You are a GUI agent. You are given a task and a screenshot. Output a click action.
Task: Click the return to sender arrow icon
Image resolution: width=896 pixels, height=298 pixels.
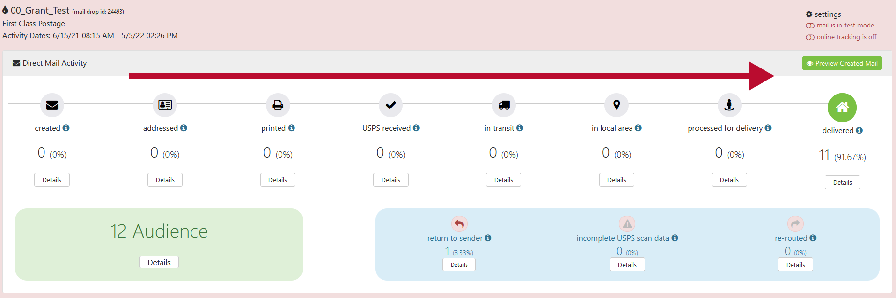(x=459, y=224)
